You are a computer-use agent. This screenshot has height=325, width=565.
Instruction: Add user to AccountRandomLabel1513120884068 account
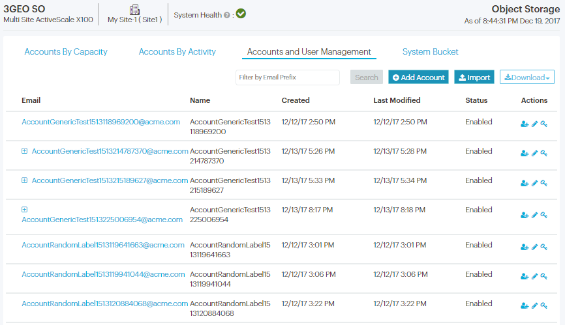coord(525,306)
